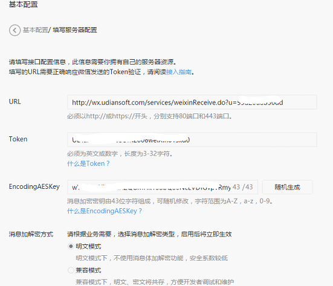Click the circular back arrow icon
Screen dimensions: 333x286
pos(15,30)
